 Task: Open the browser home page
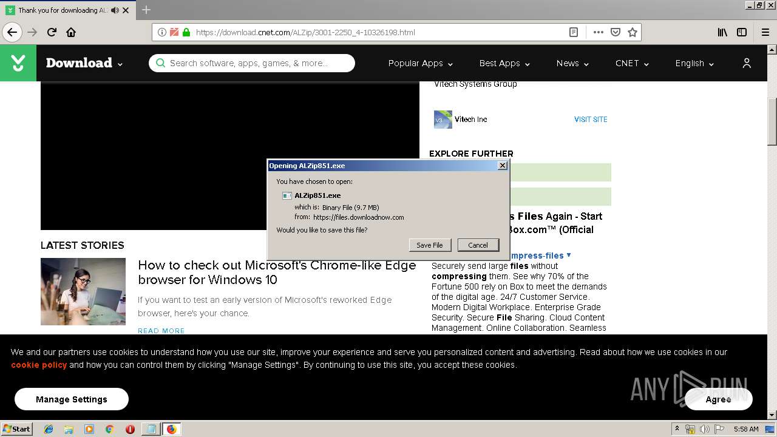71,32
